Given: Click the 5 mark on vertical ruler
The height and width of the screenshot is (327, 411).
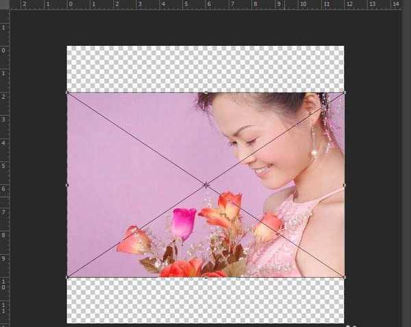Looking at the screenshot, I should [4, 165].
